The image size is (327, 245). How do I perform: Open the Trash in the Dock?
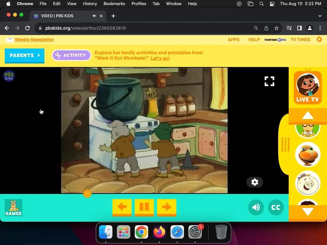221,232
